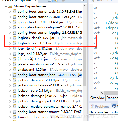Click jar icon of jackson-datatype-jdk8-2.11.0.jar
This screenshot has height=121, width=118.
click(x=14, y=96)
